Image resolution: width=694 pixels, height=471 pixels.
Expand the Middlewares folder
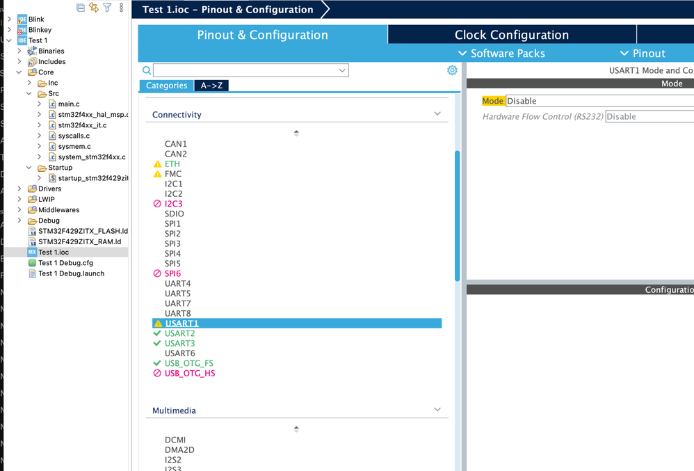(19, 210)
